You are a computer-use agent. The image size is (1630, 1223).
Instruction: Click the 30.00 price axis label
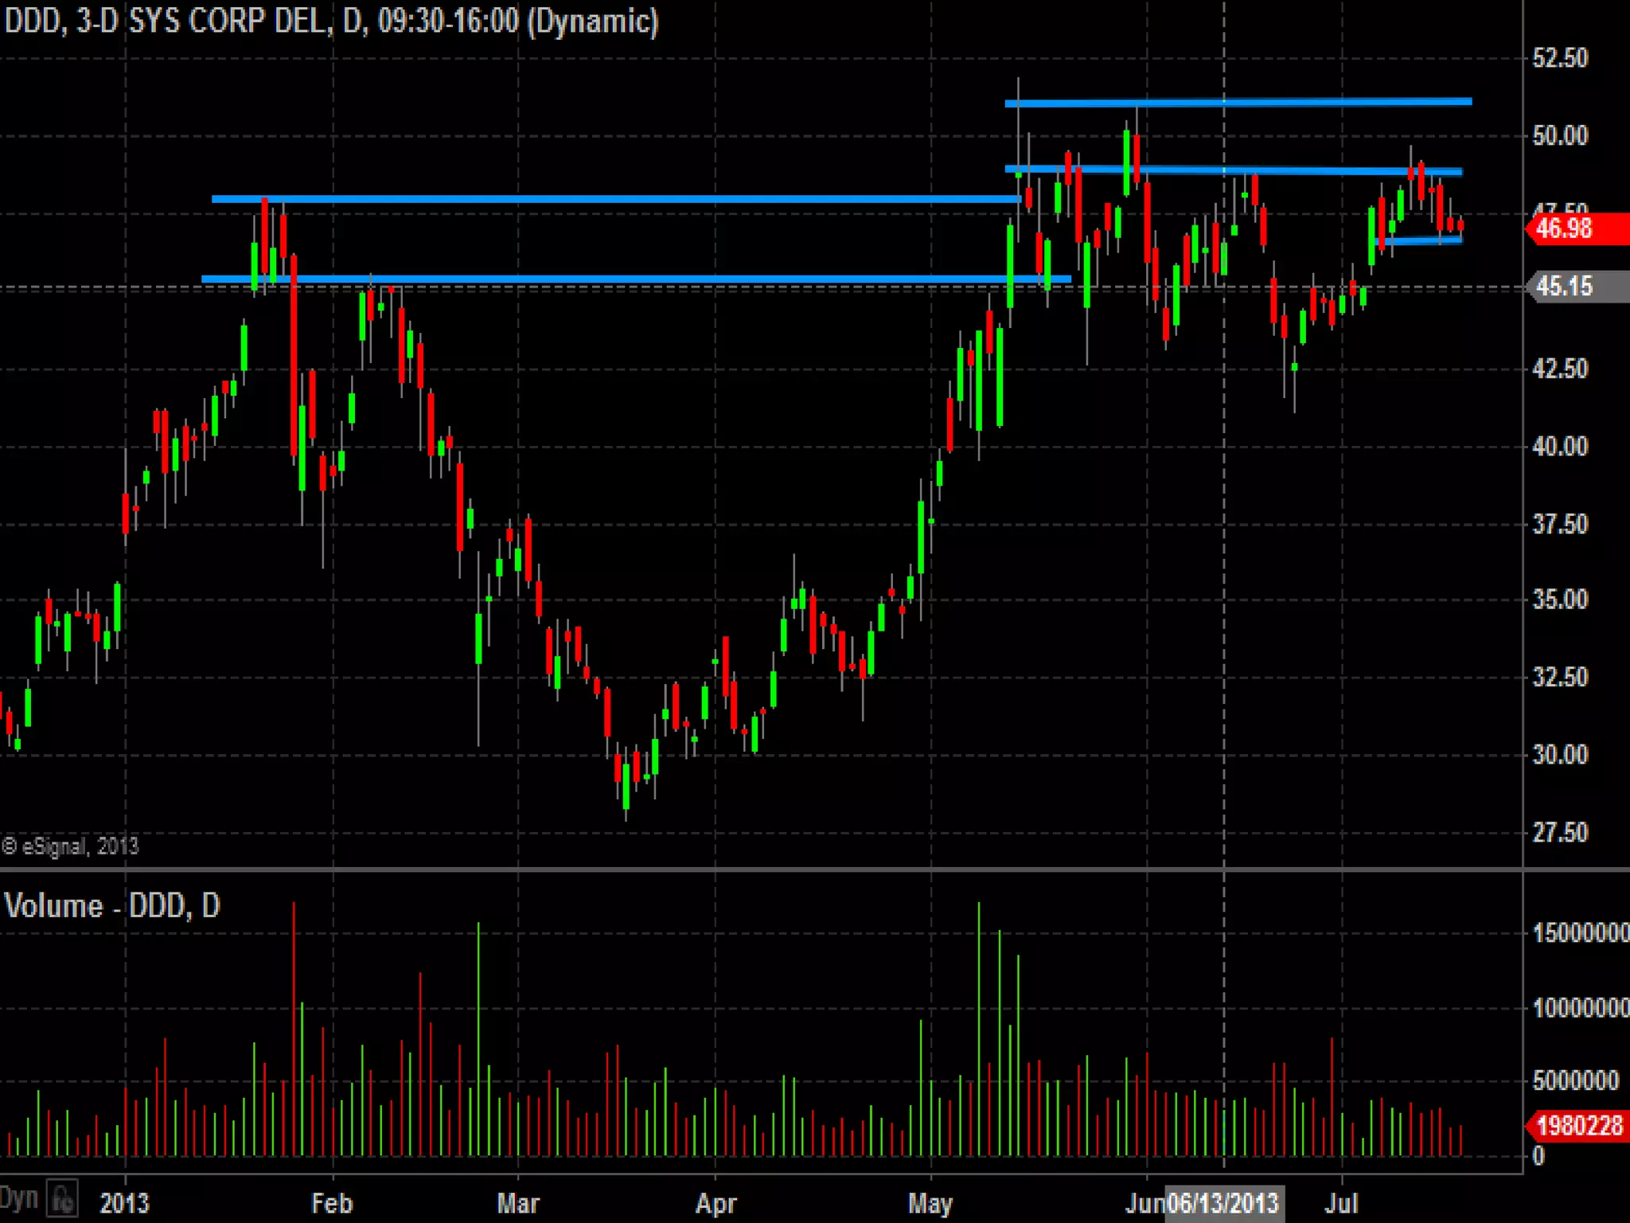(x=1560, y=754)
